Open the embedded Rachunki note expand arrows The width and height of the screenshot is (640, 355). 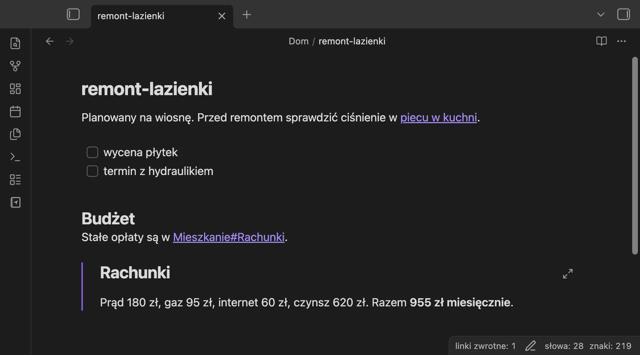[x=568, y=273]
